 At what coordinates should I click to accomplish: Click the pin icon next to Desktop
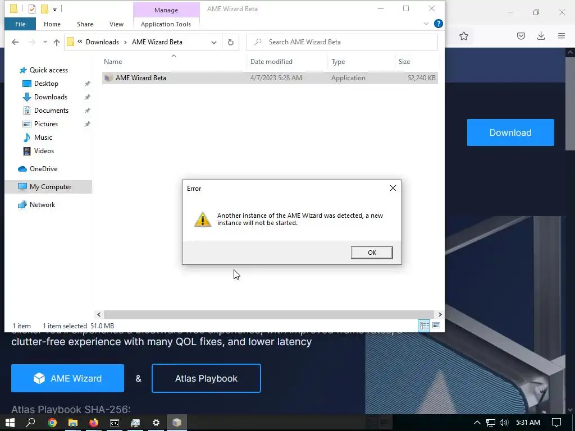coord(87,84)
